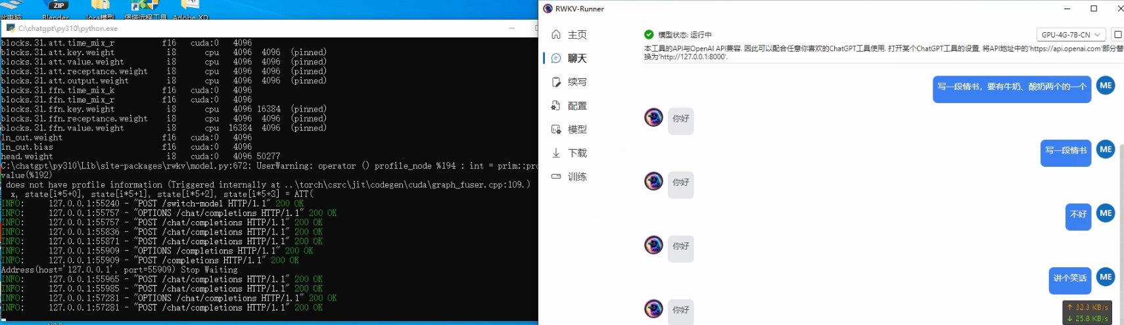Click the 写一段情书，要有牛奶、酸奶 message bubble
Image resolution: width=1124 pixels, height=325 pixels.
click(1012, 89)
